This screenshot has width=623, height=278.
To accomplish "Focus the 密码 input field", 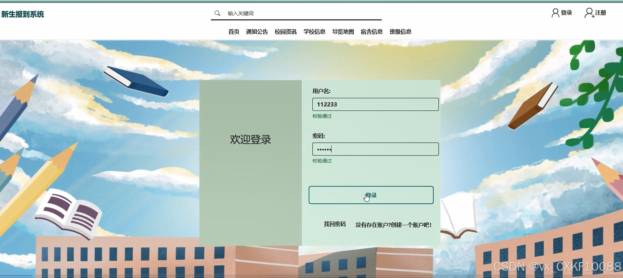I will point(375,149).
